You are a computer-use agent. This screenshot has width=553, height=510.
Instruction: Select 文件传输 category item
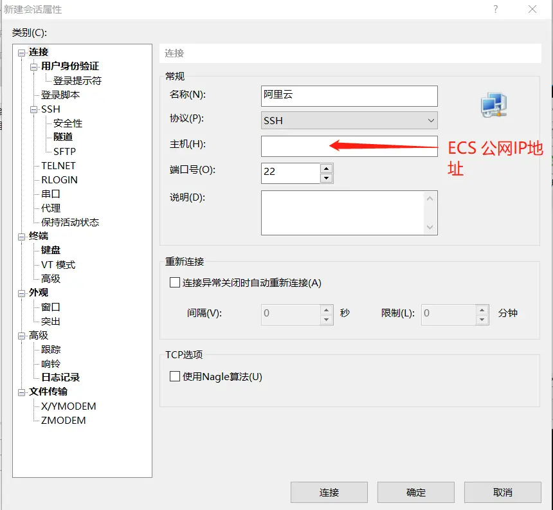click(x=48, y=392)
